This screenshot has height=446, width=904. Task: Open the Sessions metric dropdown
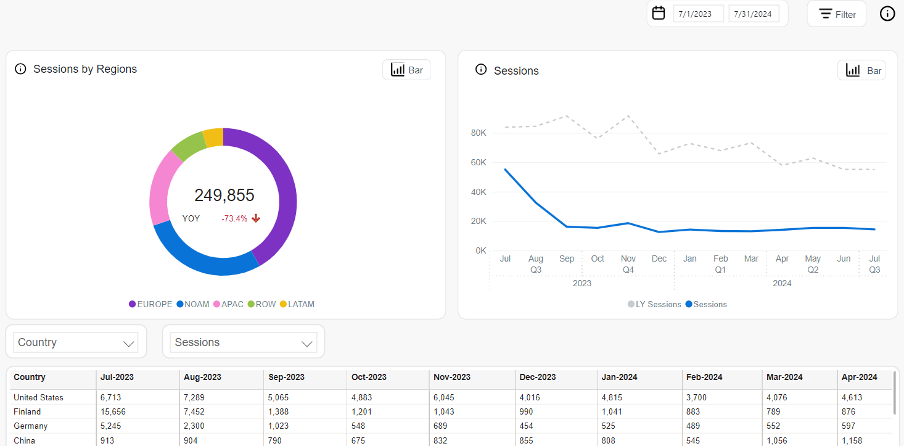(245, 342)
